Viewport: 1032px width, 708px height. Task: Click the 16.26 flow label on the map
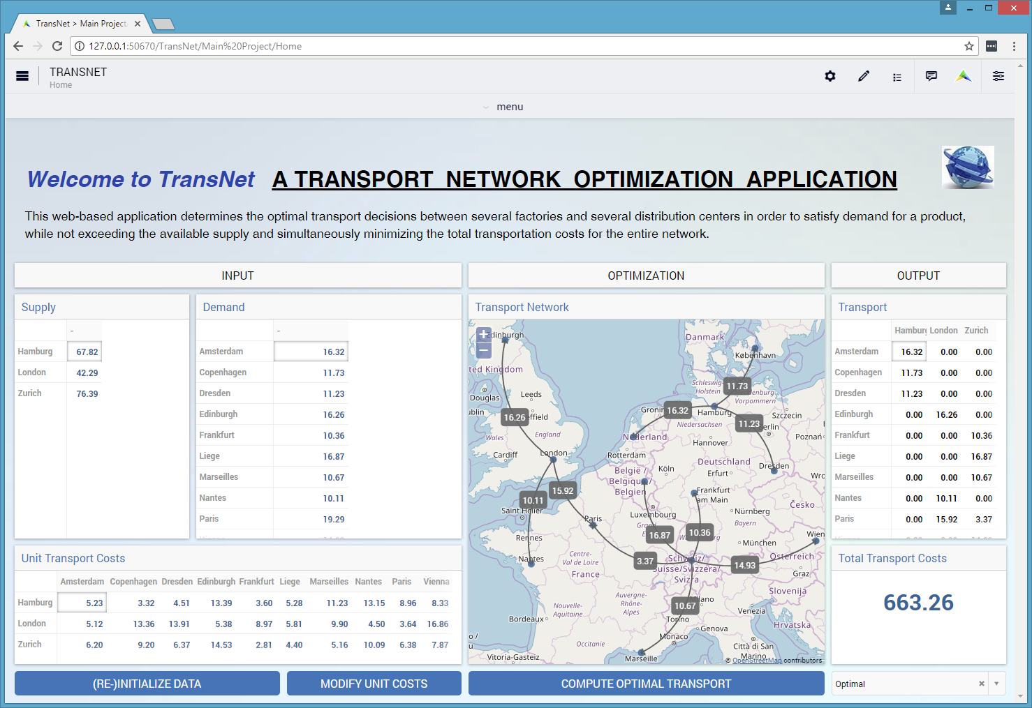coord(515,417)
